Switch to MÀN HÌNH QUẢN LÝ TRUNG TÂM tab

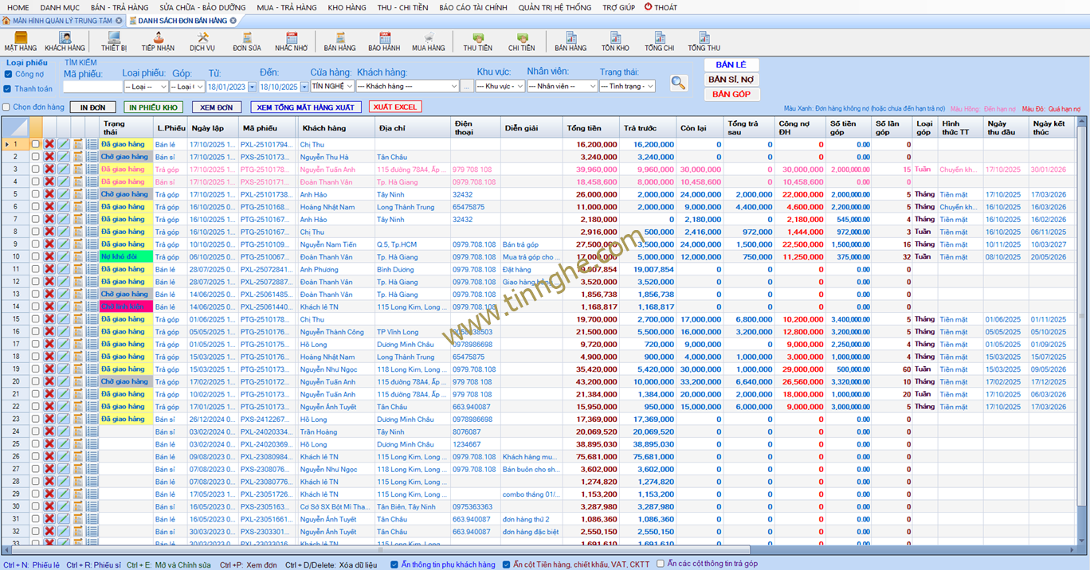[61, 21]
